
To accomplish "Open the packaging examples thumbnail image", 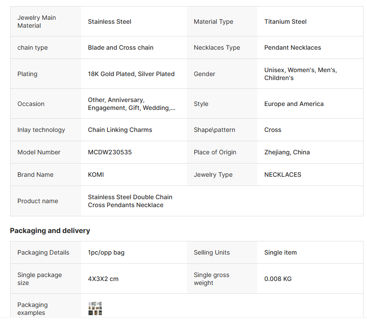I will (x=95, y=308).
